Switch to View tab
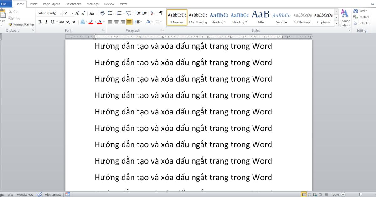Screen dimensions: 376x197 click(x=123, y=4)
